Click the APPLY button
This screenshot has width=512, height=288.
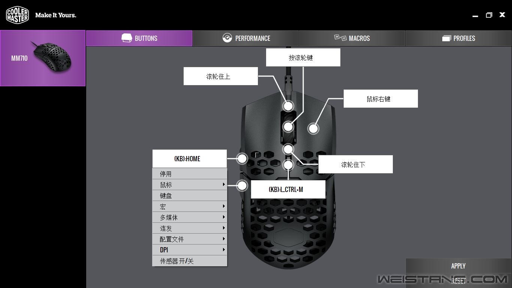[x=459, y=266]
